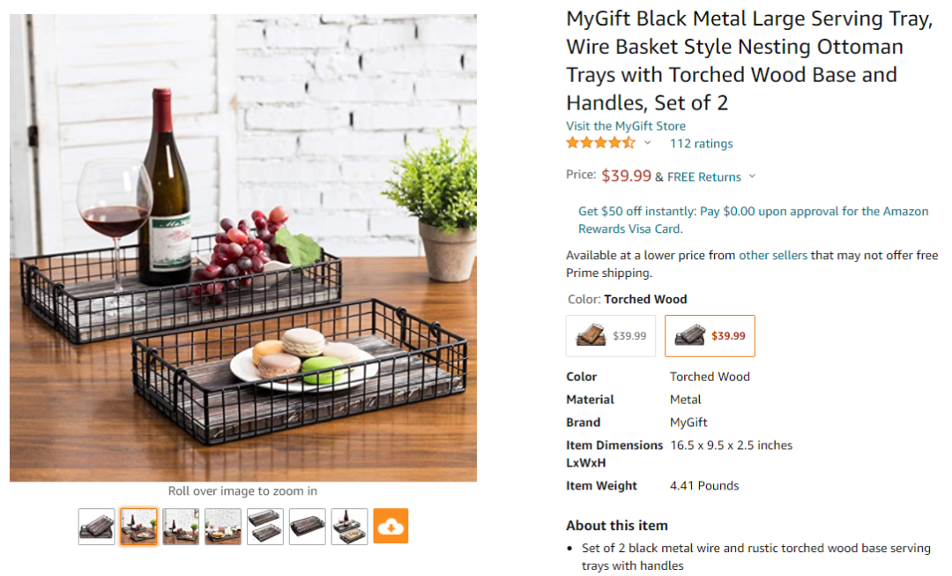This screenshot has width=952, height=576.
Task: Select the highlighted second thumbnail with wine bottle
Action: 138,527
